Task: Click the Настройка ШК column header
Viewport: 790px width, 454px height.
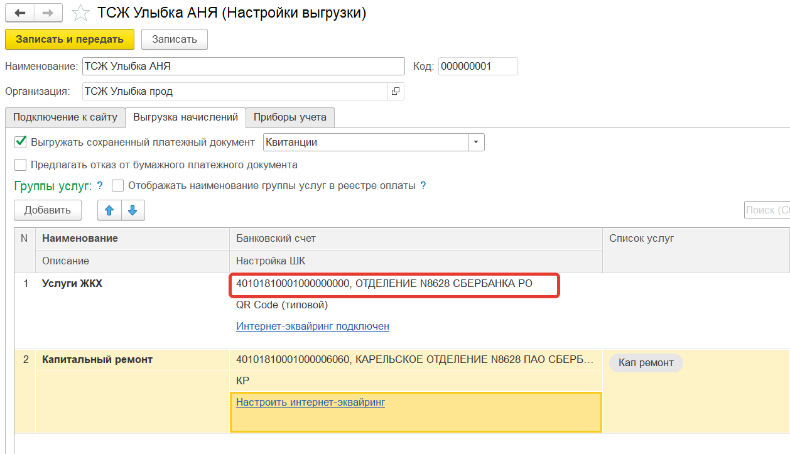Action: pyautogui.click(x=416, y=261)
